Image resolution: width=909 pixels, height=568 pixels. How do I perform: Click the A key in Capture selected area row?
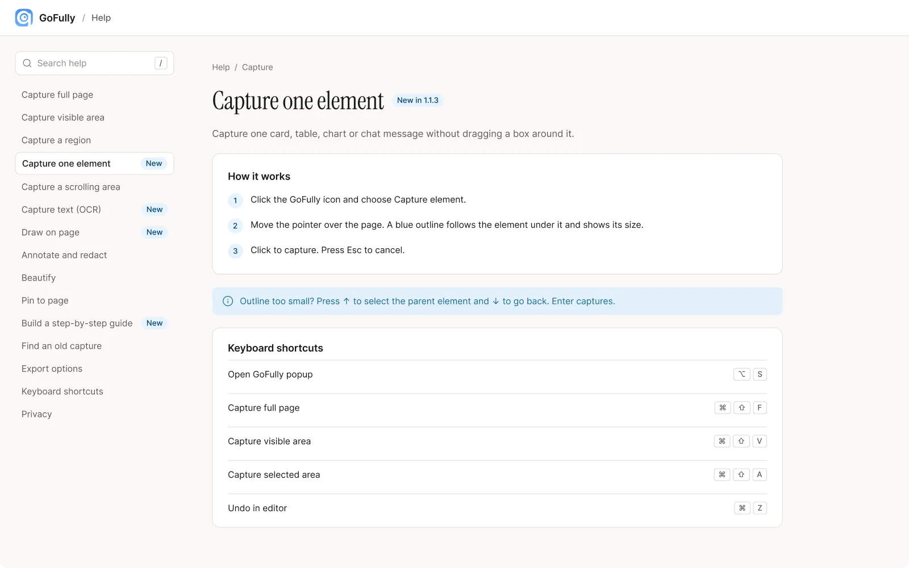coord(760,475)
